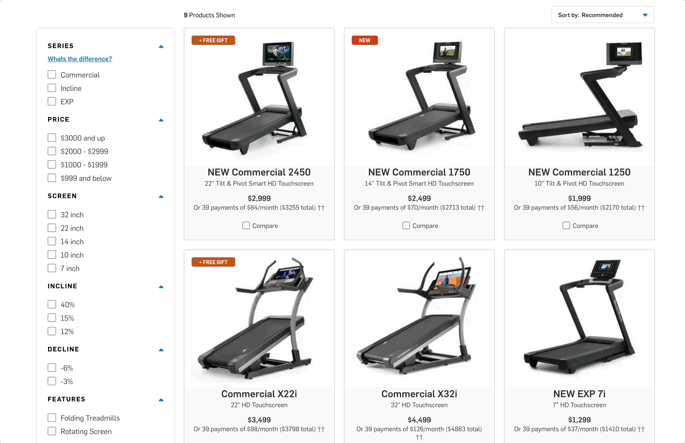
Task: Enable the $2000 - $2999 price filter
Action: coord(52,151)
